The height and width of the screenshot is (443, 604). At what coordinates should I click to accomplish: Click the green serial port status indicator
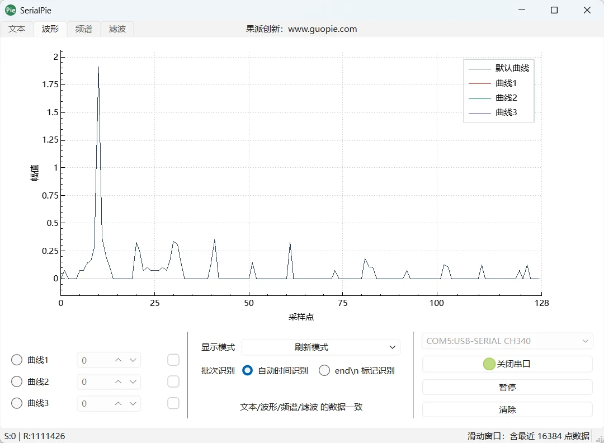point(489,364)
